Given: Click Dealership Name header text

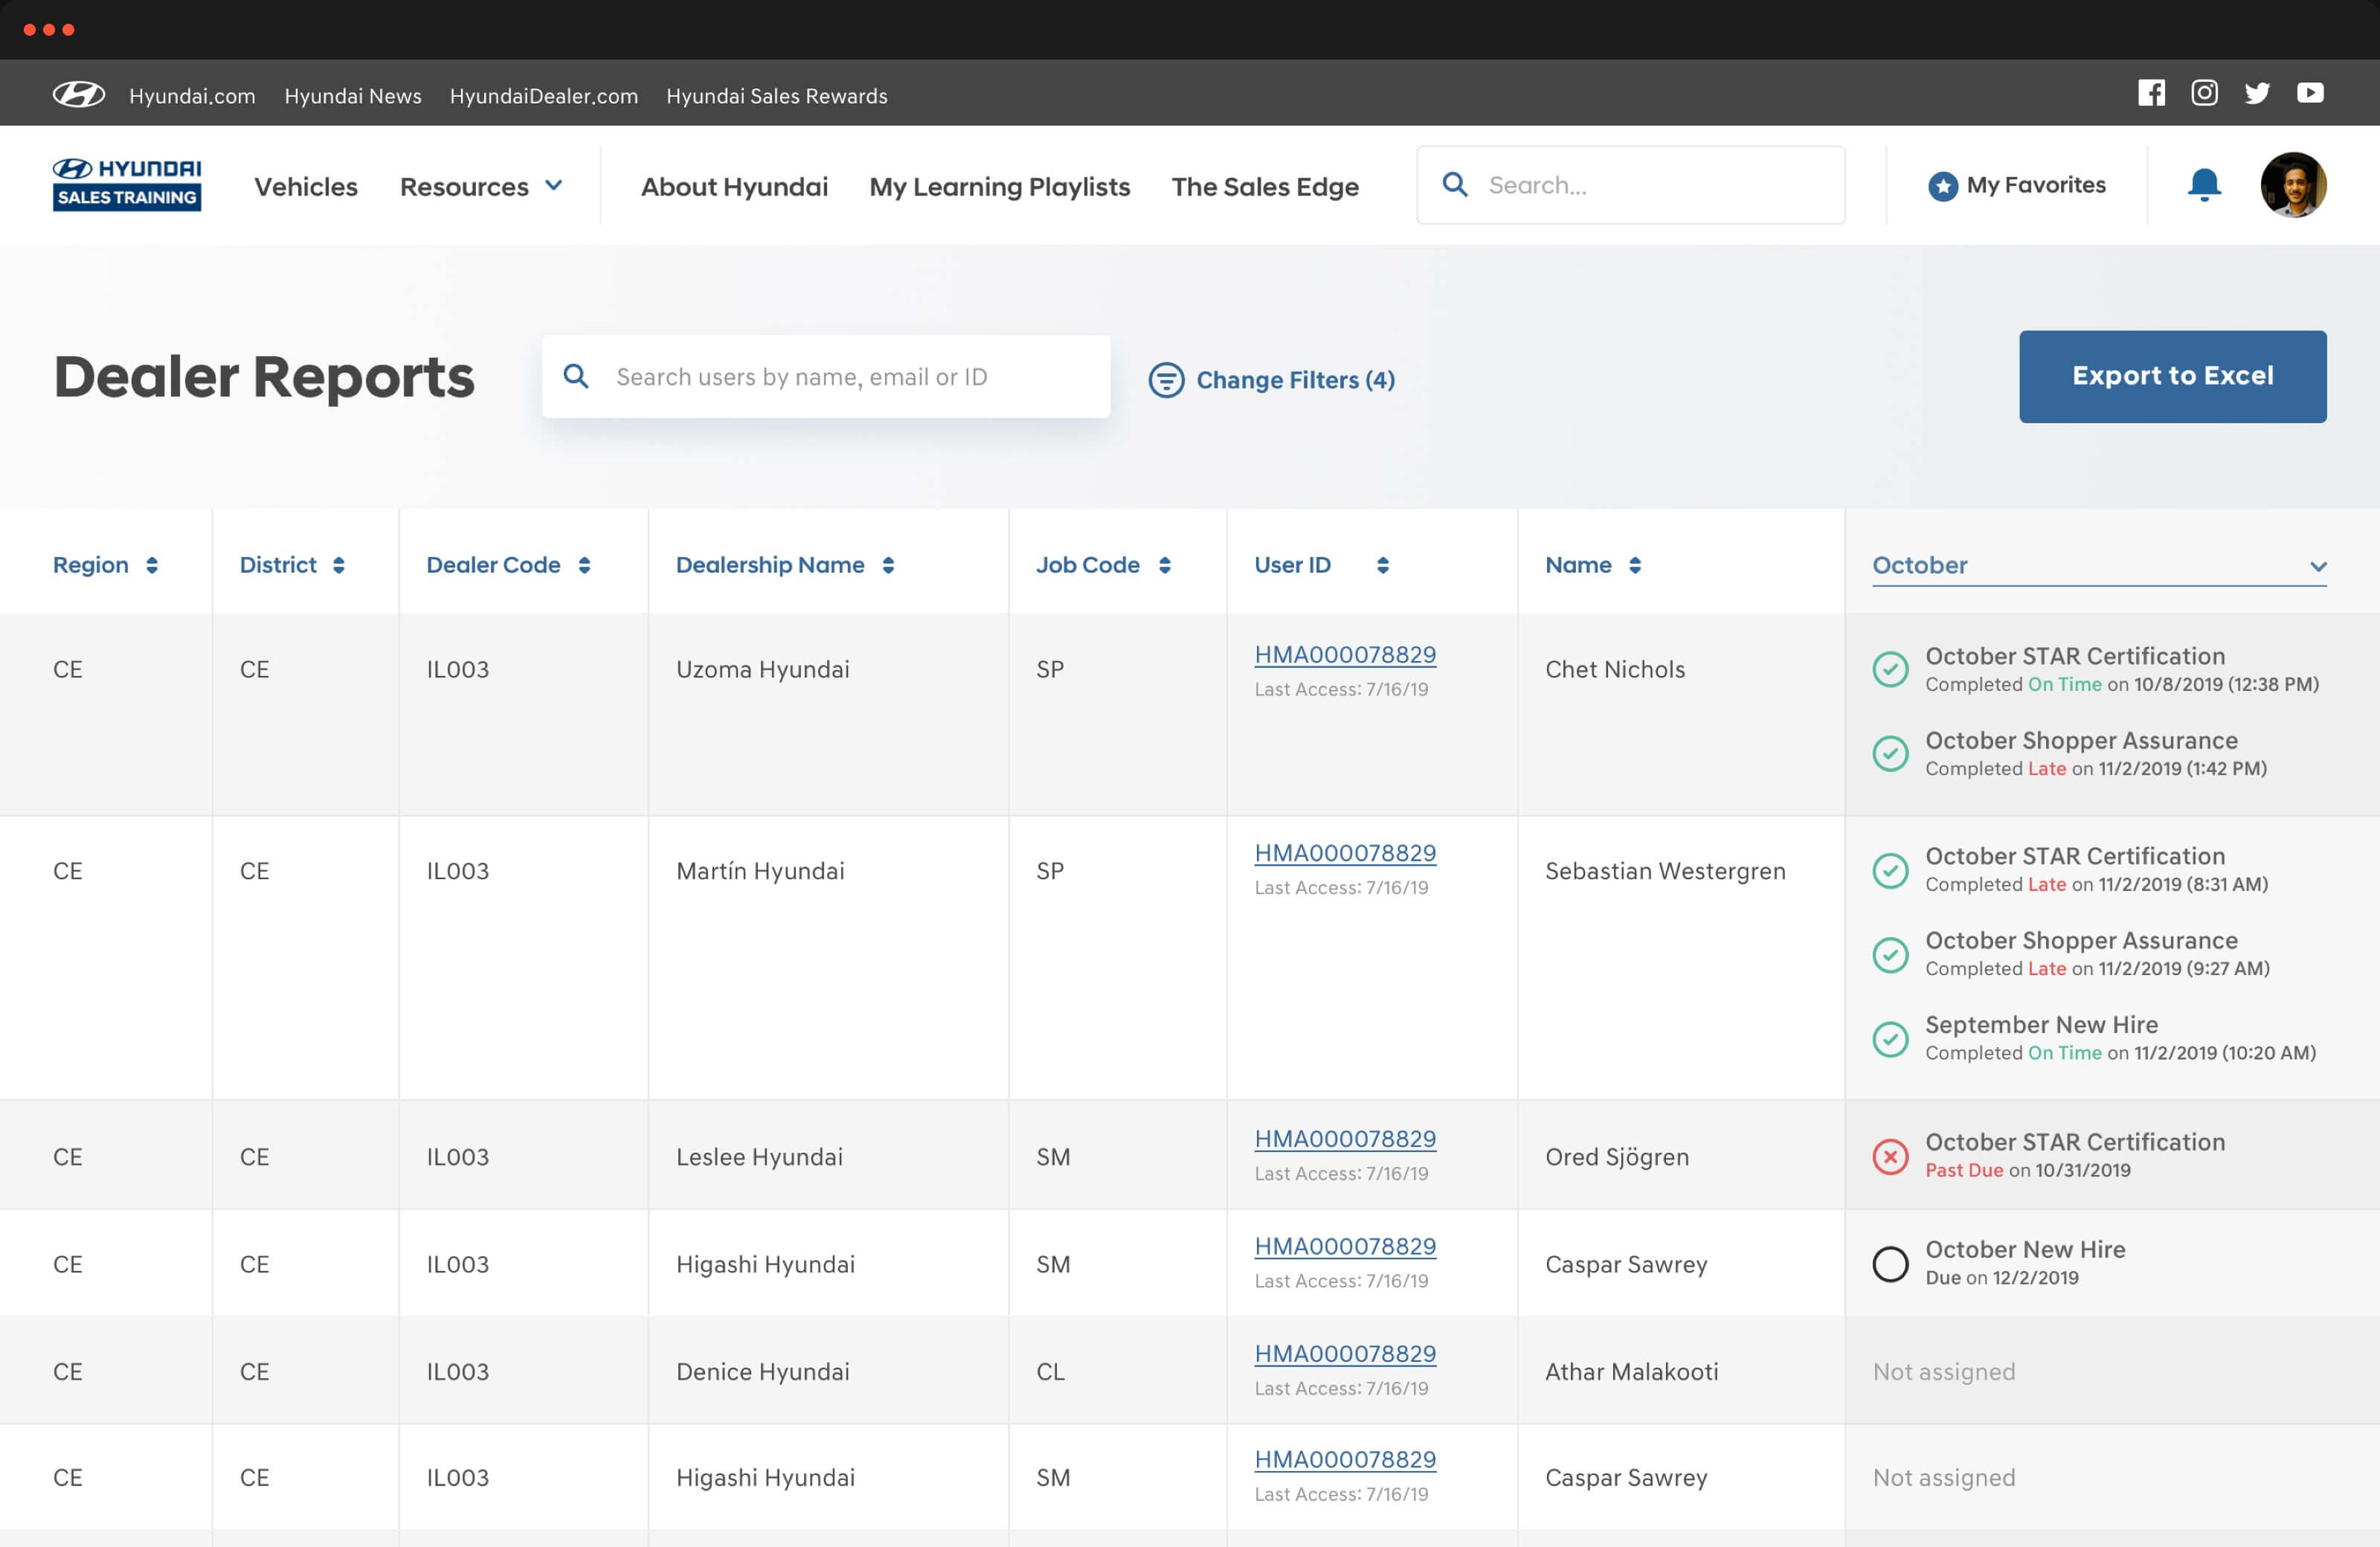Looking at the screenshot, I should tap(770, 565).
